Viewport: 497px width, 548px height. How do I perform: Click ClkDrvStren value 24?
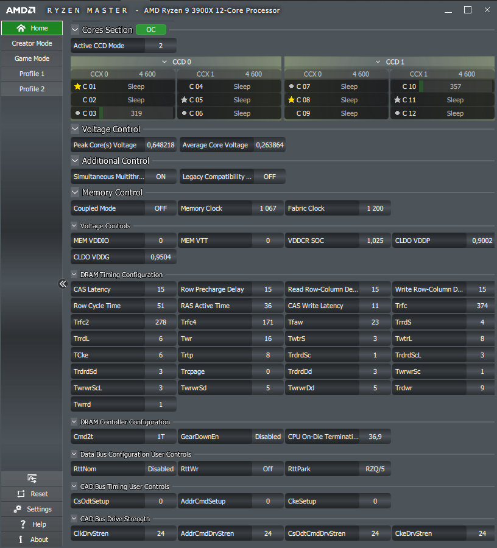click(x=161, y=533)
